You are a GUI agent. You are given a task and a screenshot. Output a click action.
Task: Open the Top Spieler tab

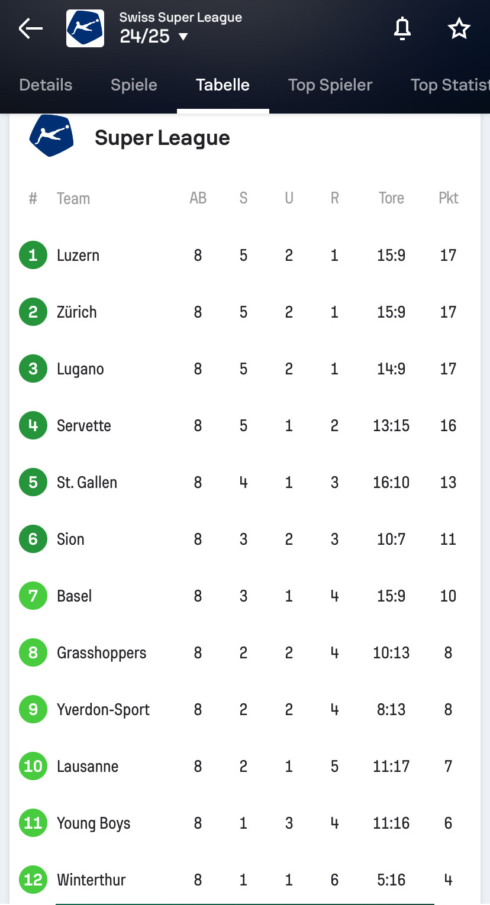coord(330,85)
